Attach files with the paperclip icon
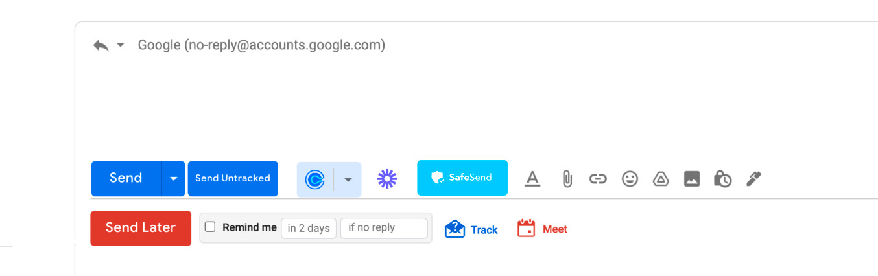This screenshot has width=878, height=276. coord(567,179)
